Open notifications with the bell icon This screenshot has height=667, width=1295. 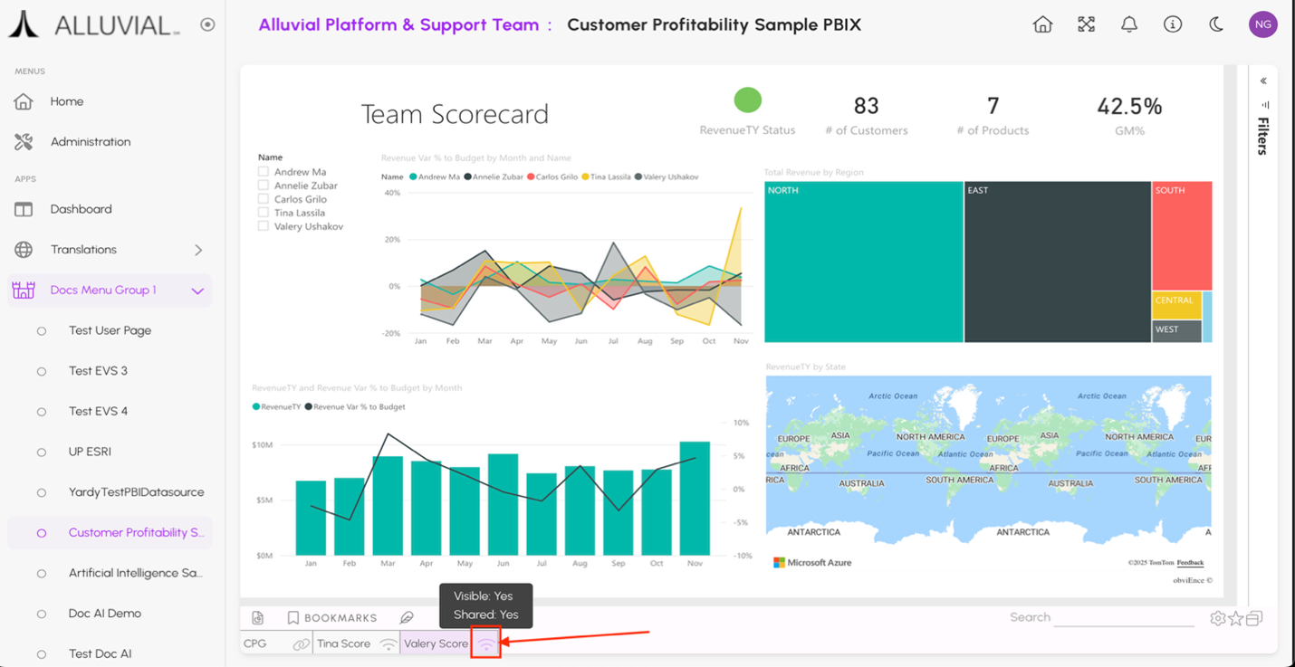(1129, 24)
